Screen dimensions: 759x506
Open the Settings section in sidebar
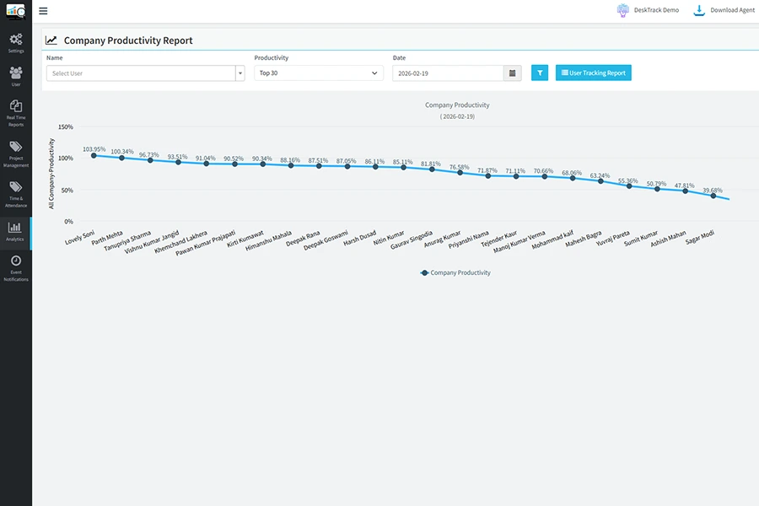[15, 42]
